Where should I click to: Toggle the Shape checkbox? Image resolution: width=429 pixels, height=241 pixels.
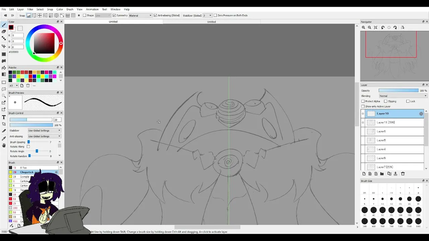click(x=84, y=15)
